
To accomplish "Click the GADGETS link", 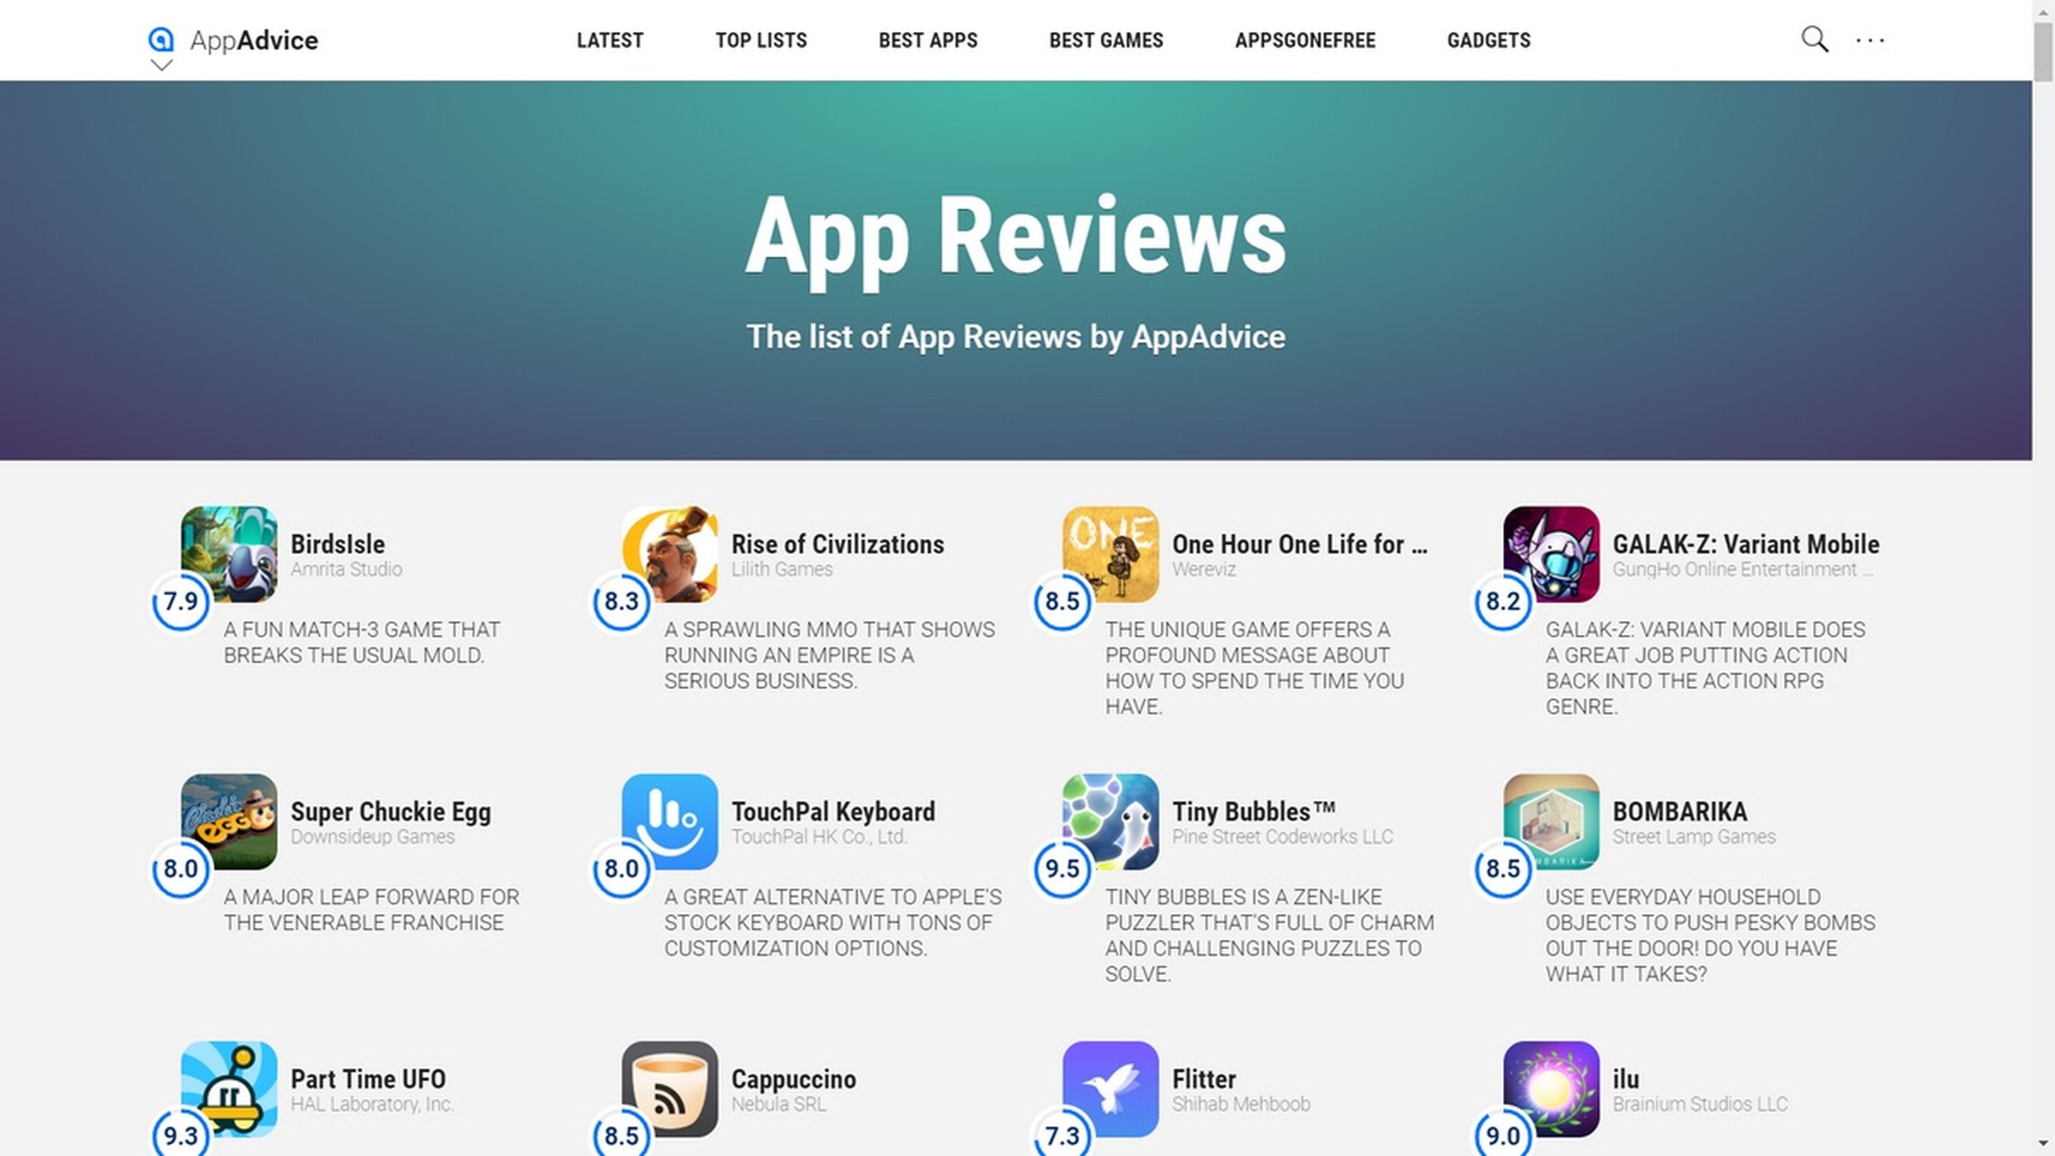I will (1489, 40).
